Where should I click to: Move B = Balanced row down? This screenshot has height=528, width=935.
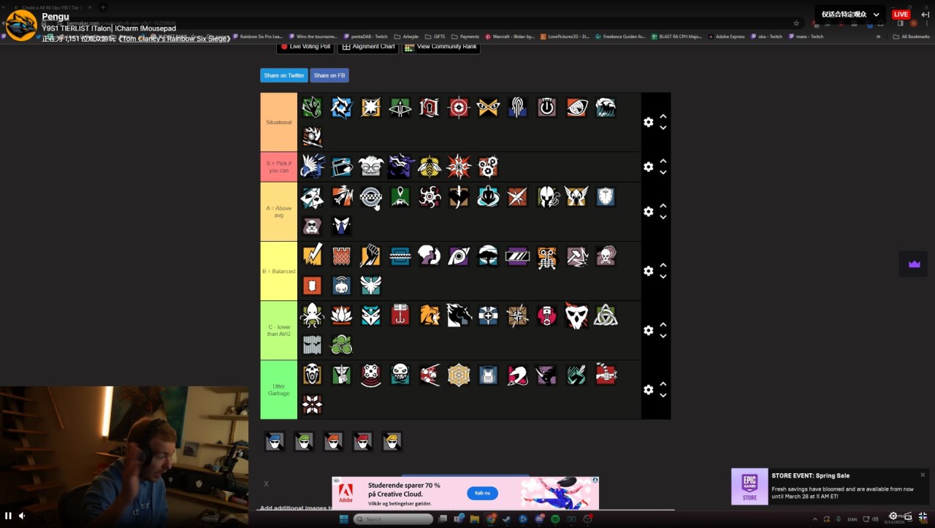pos(663,277)
